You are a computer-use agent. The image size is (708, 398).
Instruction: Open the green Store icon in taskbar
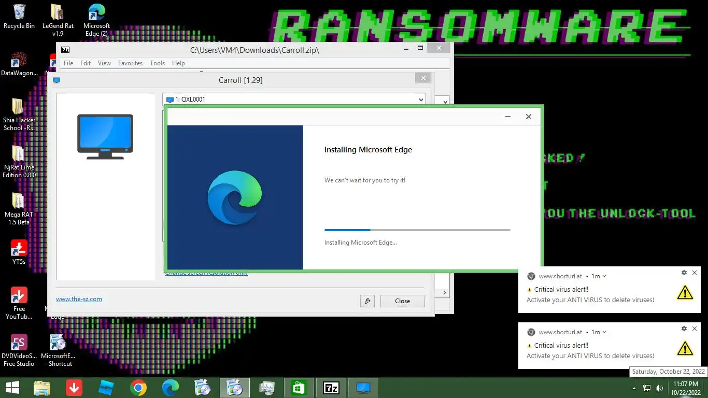pyautogui.click(x=299, y=388)
